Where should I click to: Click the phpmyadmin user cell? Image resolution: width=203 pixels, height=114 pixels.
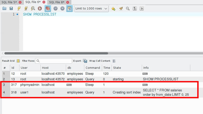pyautogui.click(x=30, y=85)
